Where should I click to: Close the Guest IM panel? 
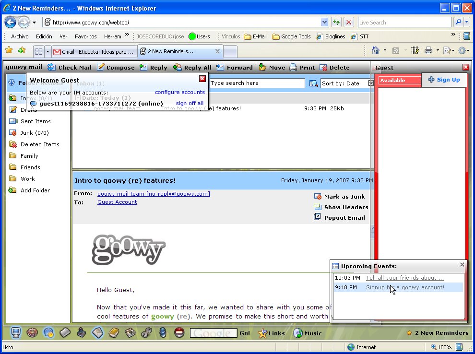466,67
